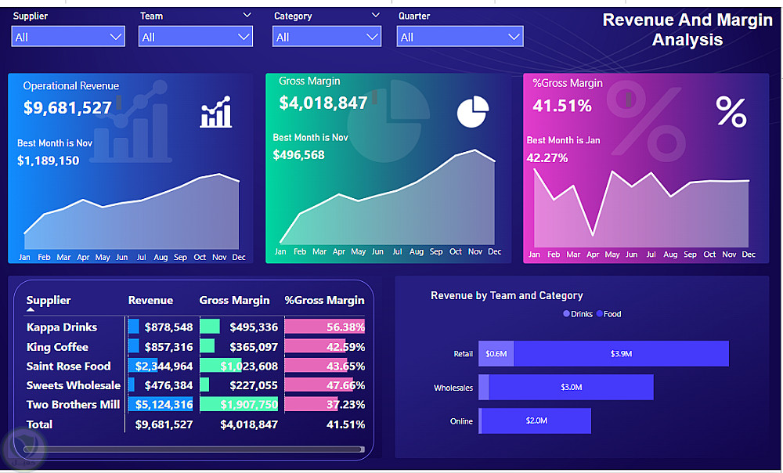
Task: Open the Team slicer dropdown showing All
Action: pyautogui.click(x=195, y=37)
